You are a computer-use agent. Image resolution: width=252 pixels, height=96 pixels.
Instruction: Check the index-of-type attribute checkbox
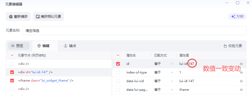118,72
